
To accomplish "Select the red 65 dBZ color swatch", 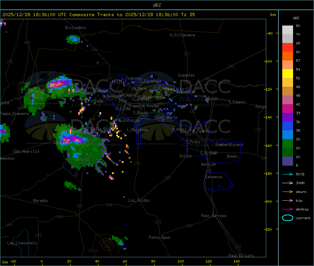I will pos(287,47).
